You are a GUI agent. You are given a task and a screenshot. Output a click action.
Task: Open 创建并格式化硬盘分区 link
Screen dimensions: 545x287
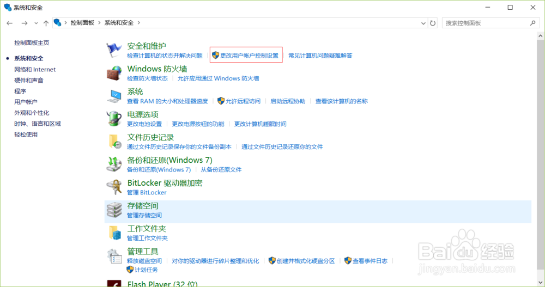point(306,261)
